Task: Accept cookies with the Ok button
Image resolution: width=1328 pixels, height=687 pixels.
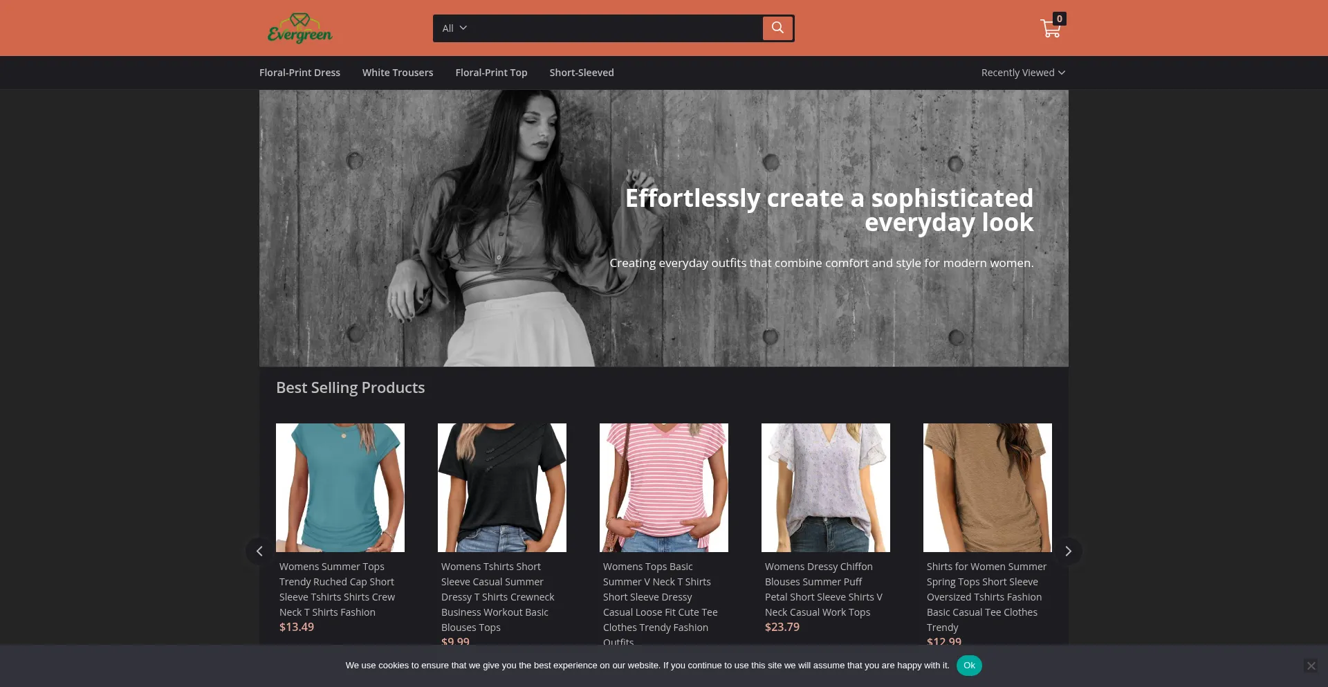Action: click(969, 666)
